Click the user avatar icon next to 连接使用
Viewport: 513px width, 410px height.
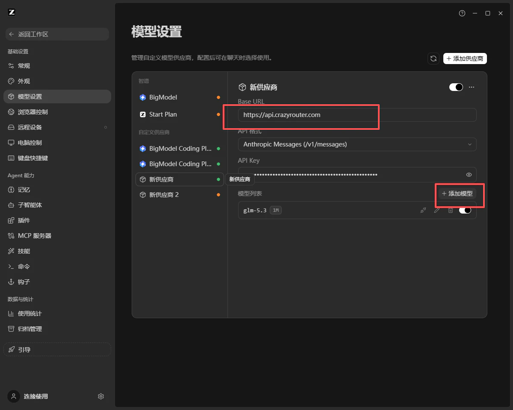coord(14,396)
